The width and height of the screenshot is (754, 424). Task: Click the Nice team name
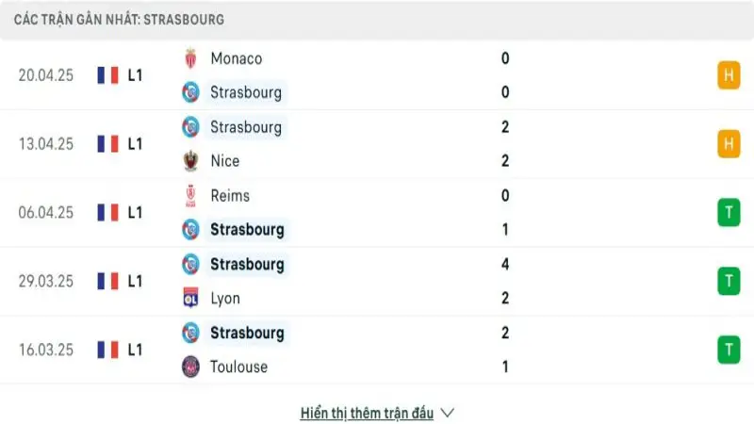point(224,161)
